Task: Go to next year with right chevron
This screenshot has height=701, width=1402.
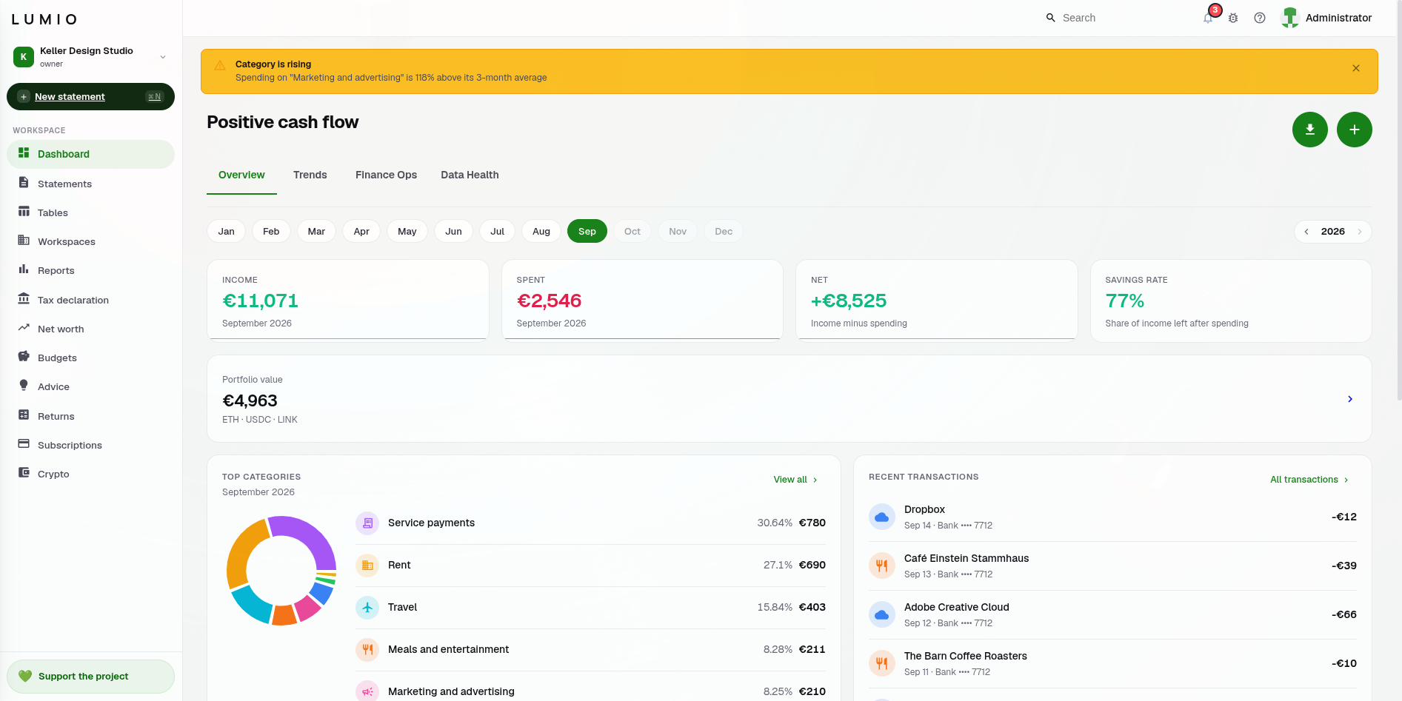Action: coord(1360,232)
